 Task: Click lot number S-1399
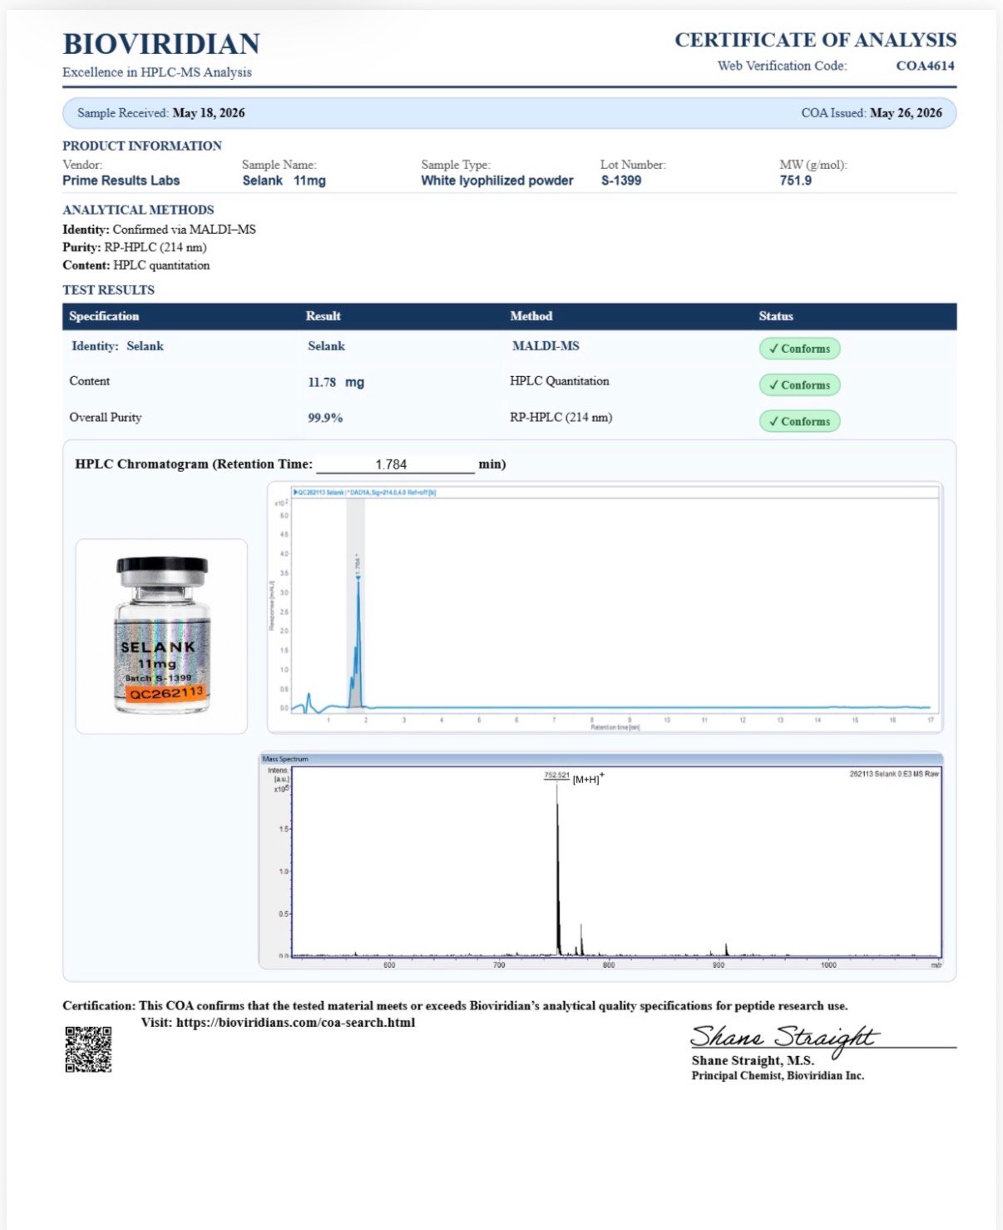point(621,181)
